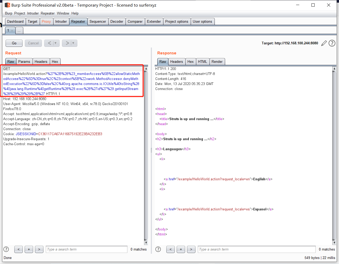Screen dimensions: 339x264
Task: Click the response pane vertical scrollbar
Action: tap(334, 155)
